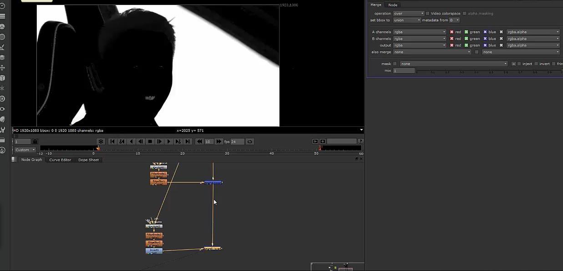Viewport: 563px width, 271px height.
Task: Click the frame increment field showing 10
Action: click(209, 141)
